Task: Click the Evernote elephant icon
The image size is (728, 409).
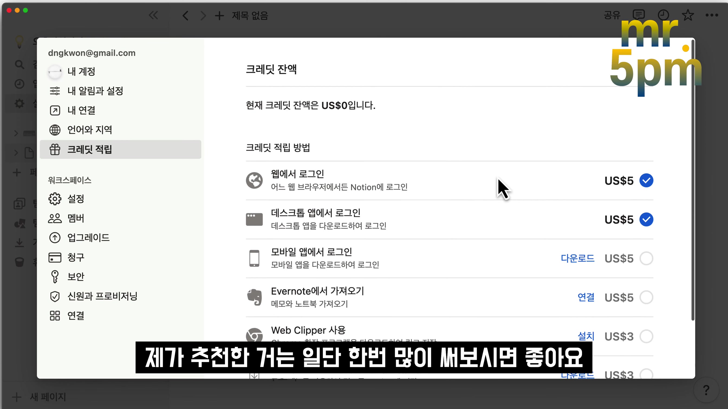Action: 254,297
